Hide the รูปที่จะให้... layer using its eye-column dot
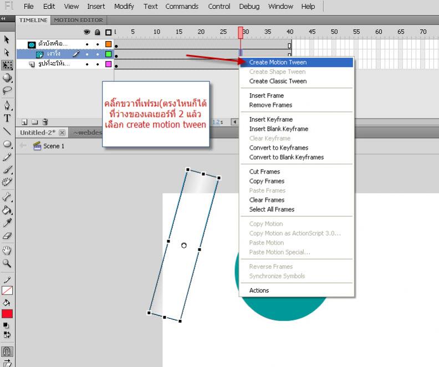This screenshot has height=367, width=439. pos(87,64)
